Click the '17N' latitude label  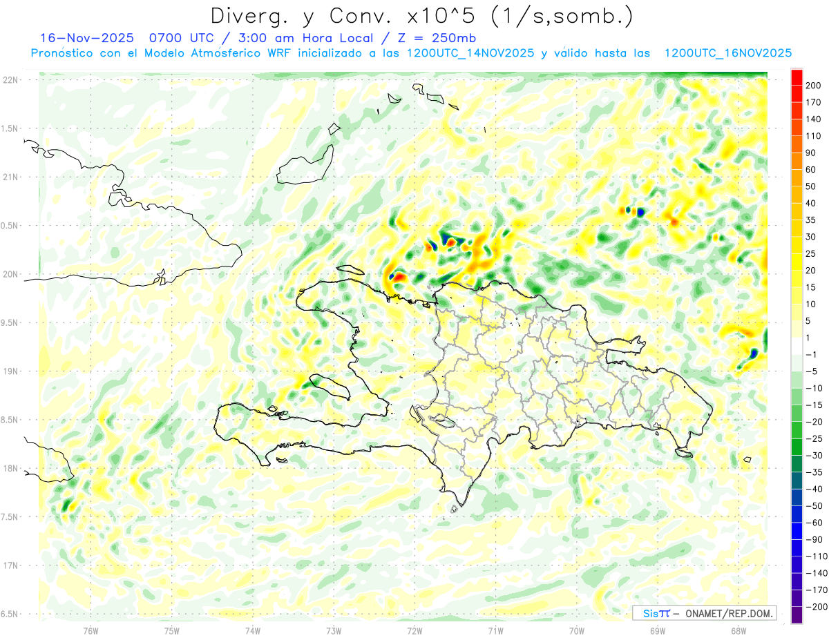(x=10, y=565)
